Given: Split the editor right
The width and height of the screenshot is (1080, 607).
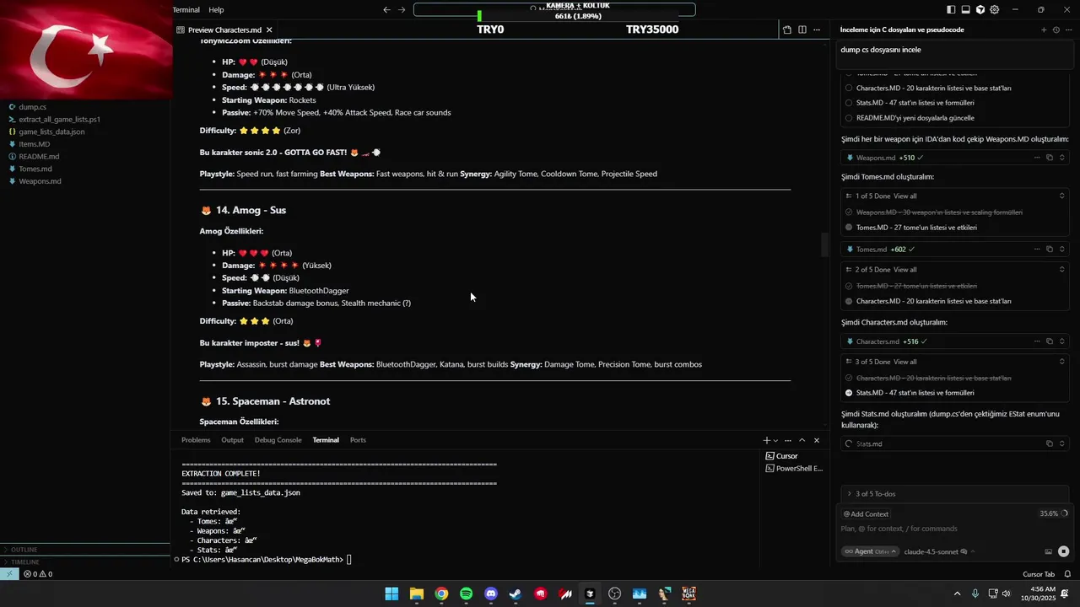Looking at the screenshot, I should click(x=802, y=30).
